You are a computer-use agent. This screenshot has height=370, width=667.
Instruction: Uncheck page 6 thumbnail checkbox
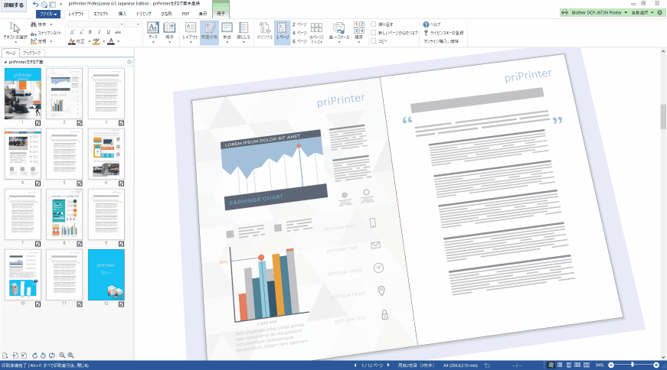point(121,183)
